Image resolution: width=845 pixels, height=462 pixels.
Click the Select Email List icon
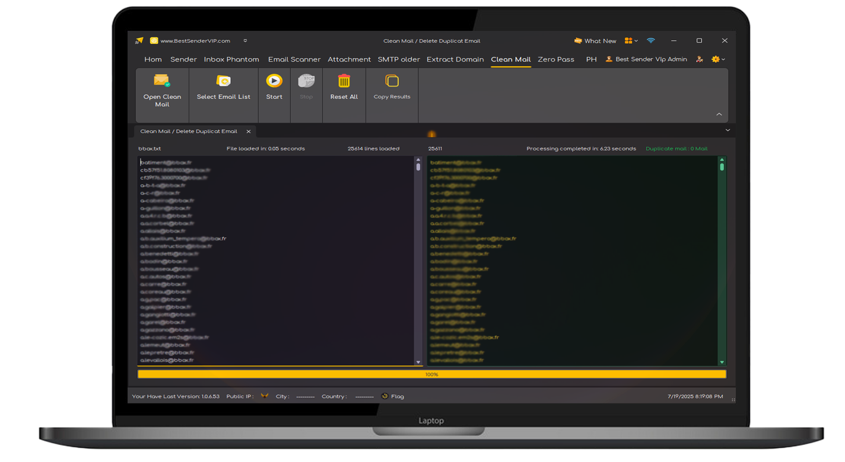click(x=224, y=81)
